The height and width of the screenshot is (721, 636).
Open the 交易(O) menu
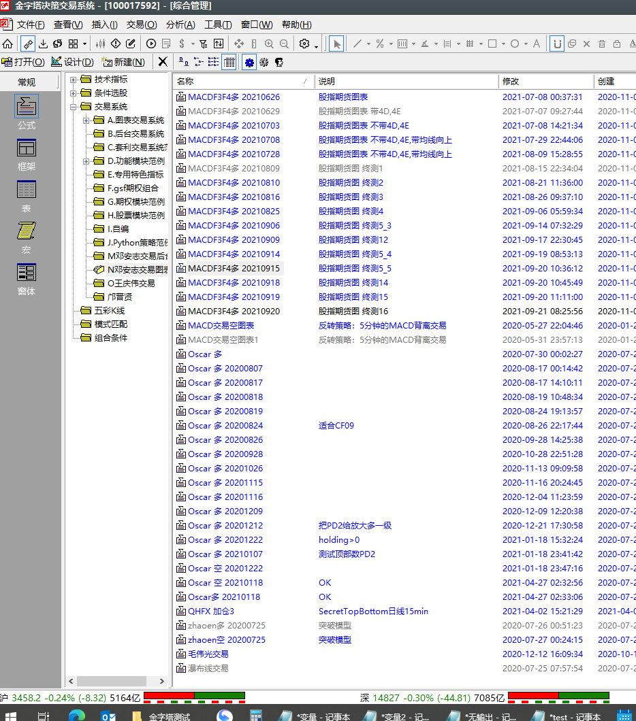pyautogui.click(x=142, y=25)
